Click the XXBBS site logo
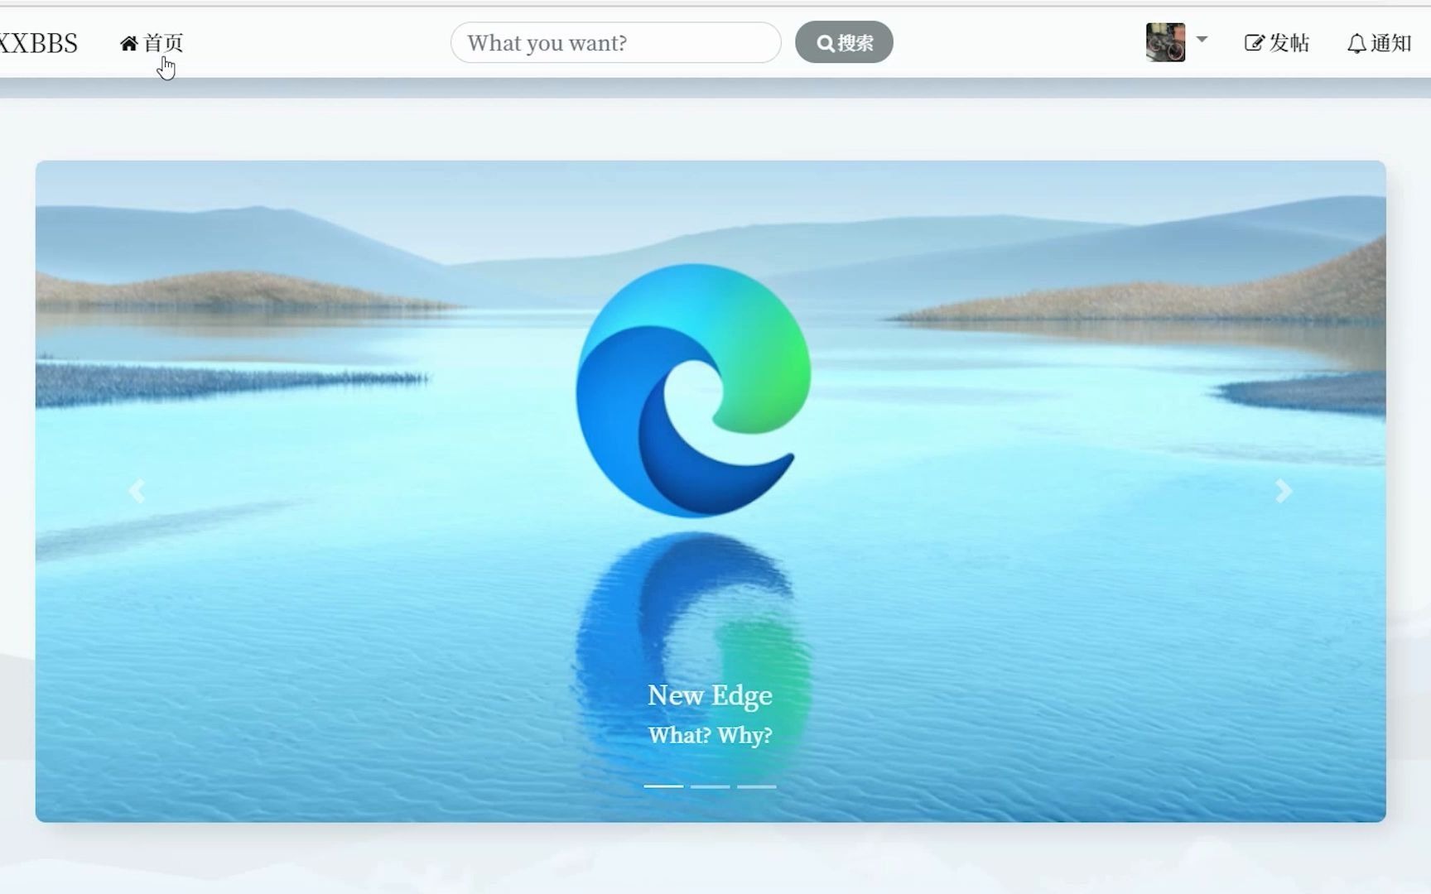This screenshot has height=894, width=1431. pos(38,43)
